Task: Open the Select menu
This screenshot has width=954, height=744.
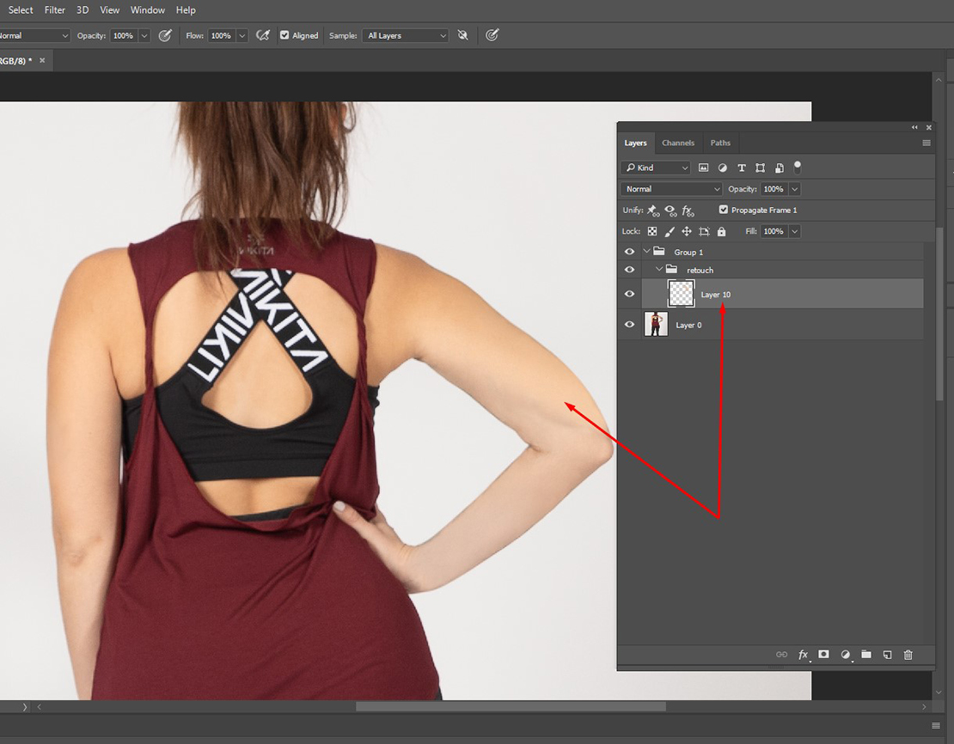Action: click(21, 10)
